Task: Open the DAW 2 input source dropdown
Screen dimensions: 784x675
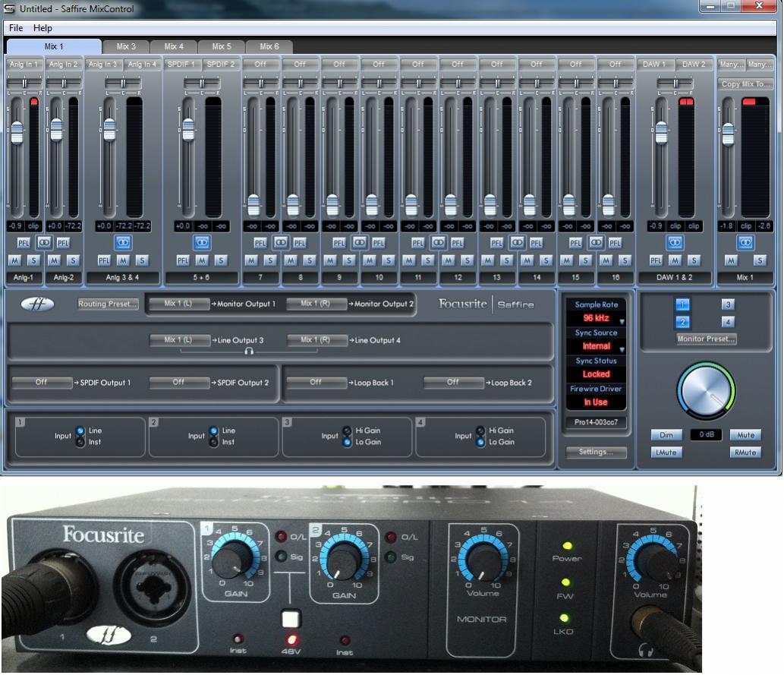Action: point(694,64)
